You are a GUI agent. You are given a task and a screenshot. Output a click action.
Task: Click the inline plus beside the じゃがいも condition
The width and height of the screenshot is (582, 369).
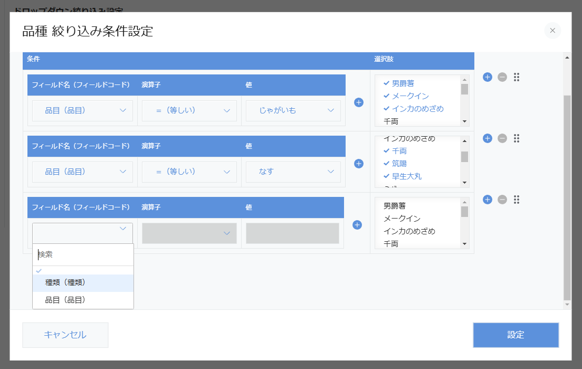(x=358, y=102)
